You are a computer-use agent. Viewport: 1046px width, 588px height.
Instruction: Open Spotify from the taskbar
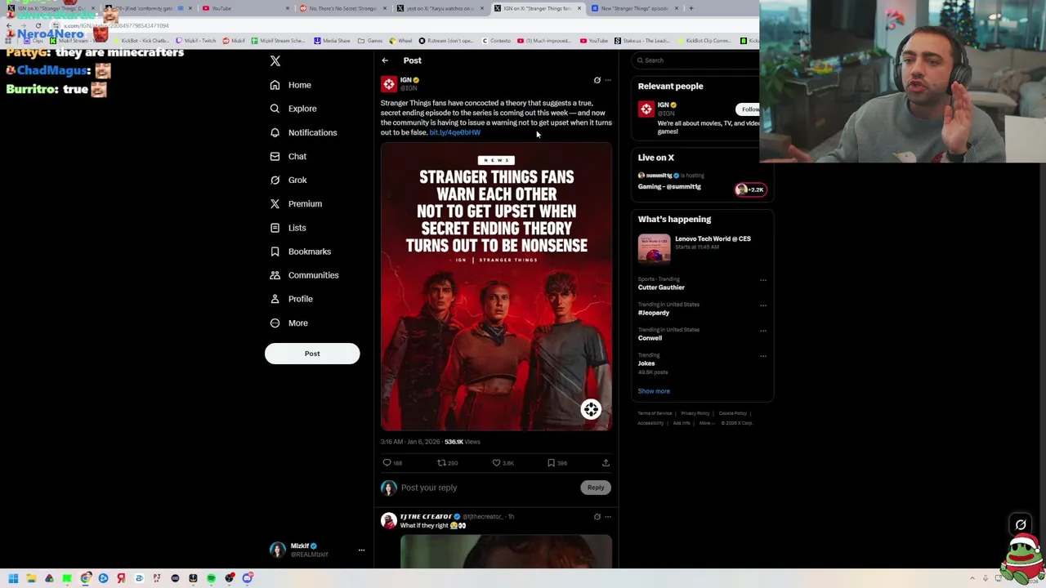click(x=211, y=578)
